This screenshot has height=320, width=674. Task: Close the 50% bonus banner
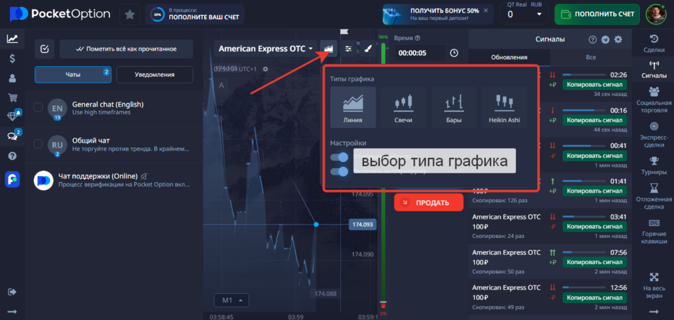486,11
